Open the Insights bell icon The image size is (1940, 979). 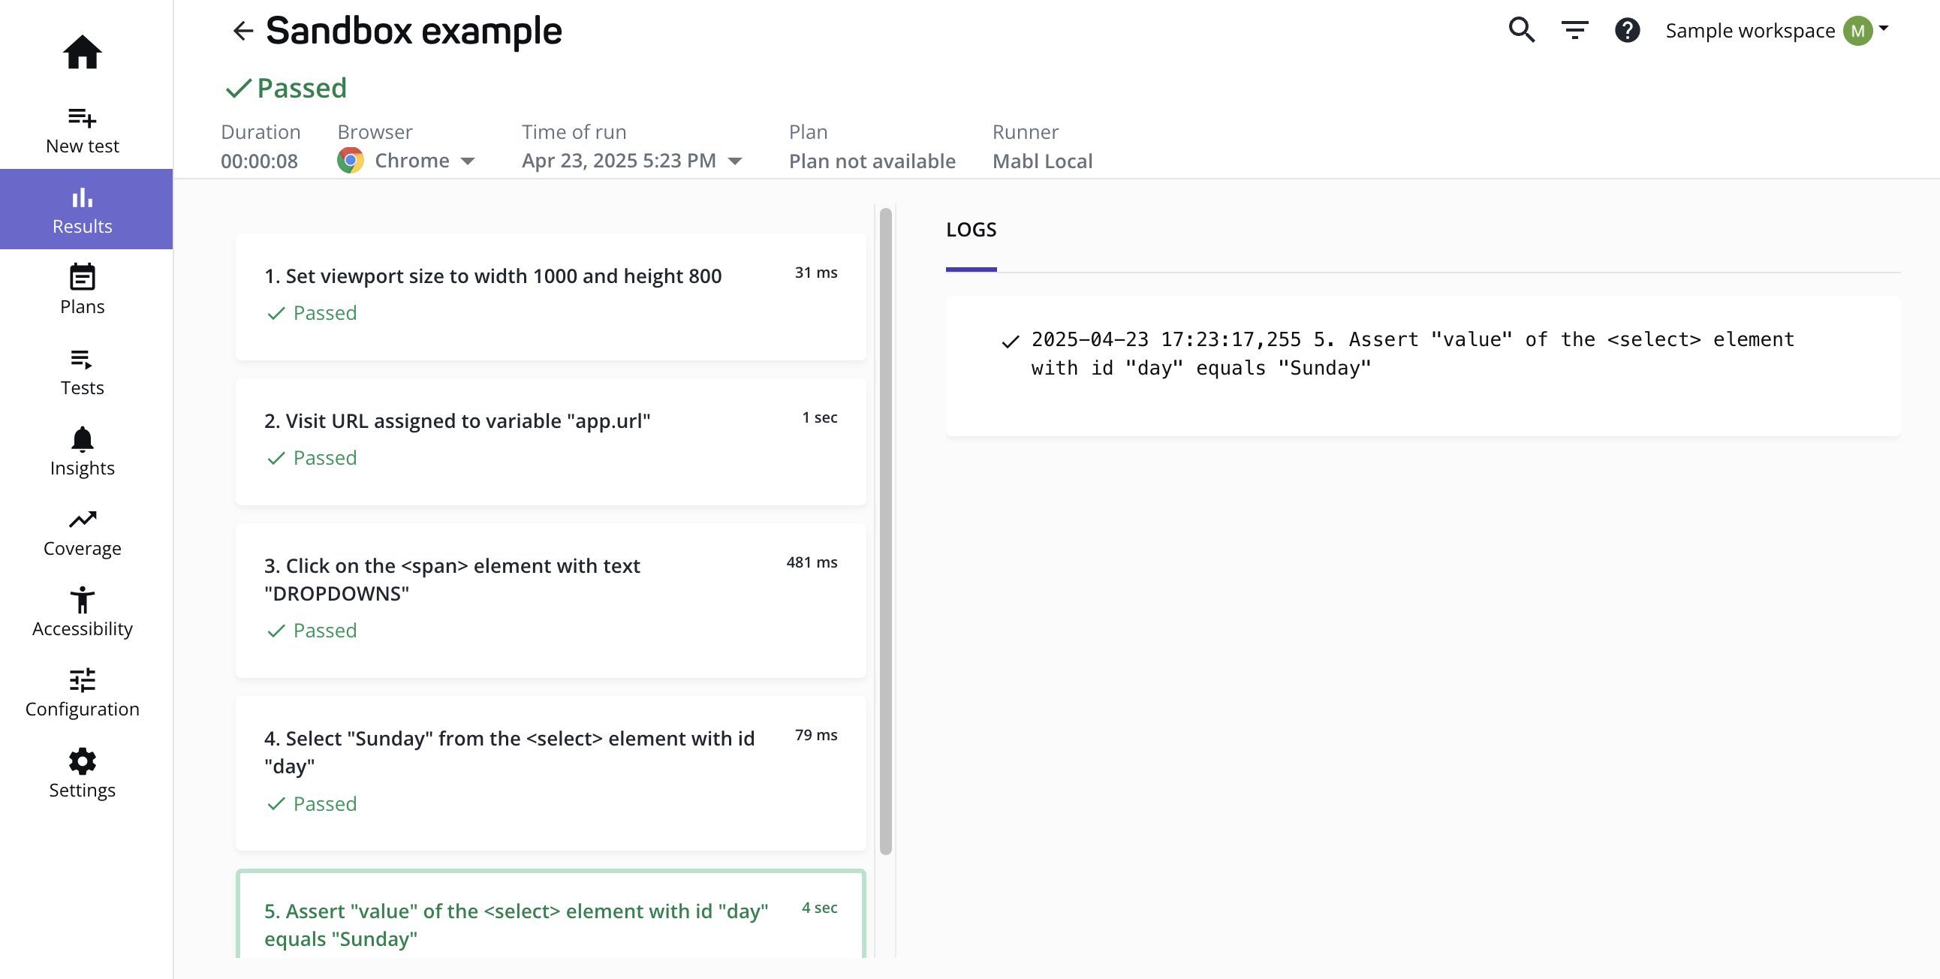coord(82,438)
